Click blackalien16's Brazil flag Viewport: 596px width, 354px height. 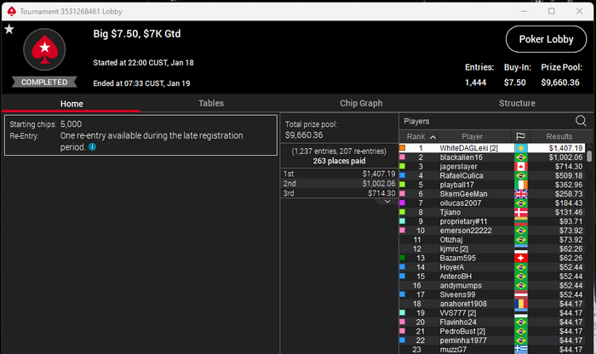tap(521, 157)
